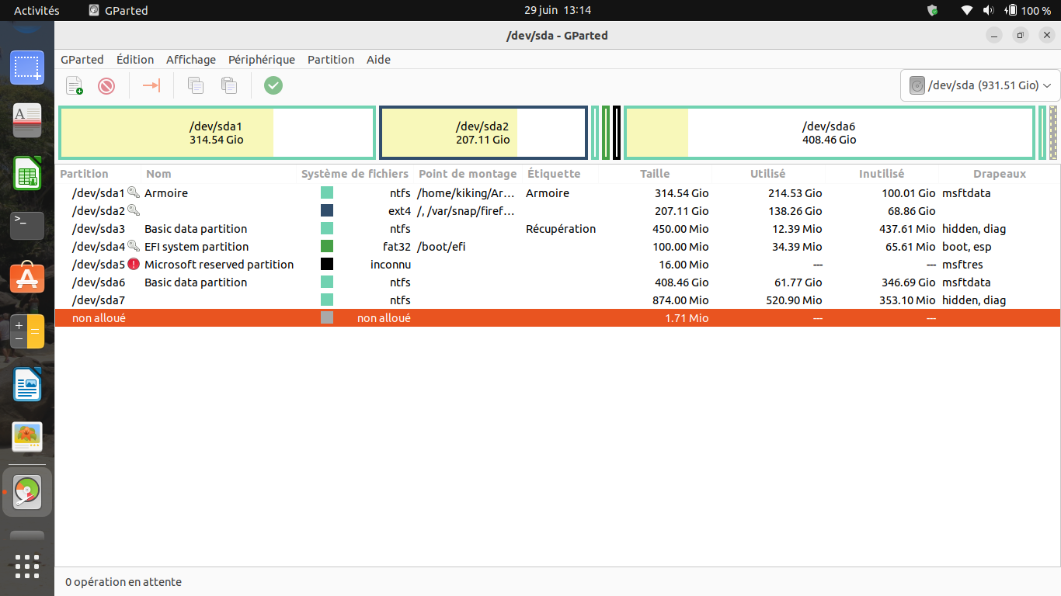Select the /dev/sda6 block in the disk map
The width and height of the screenshot is (1061, 596).
point(830,133)
